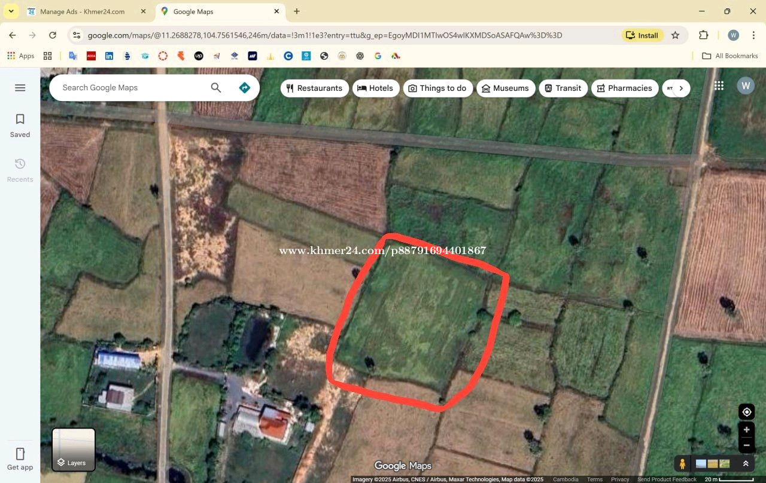Open the All Bookmarks folder

[729, 56]
